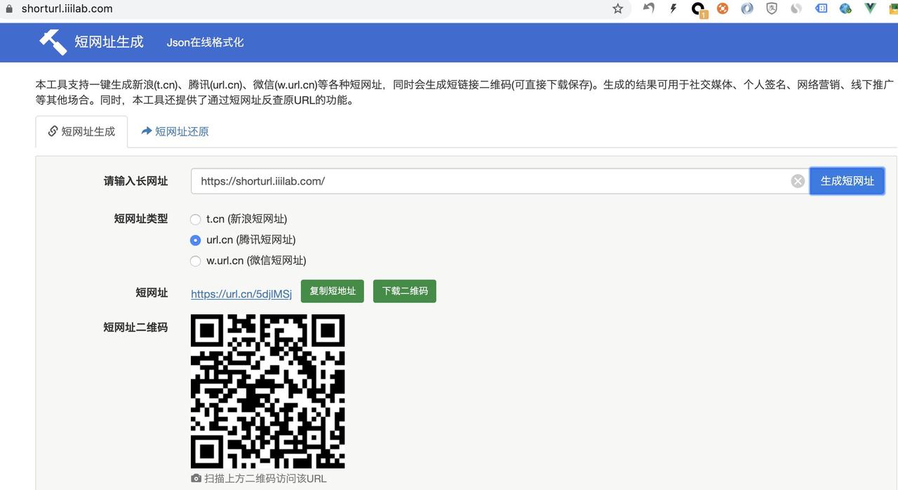The width and height of the screenshot is (898, 490).
Task: Select t.cn (新浪短网址) radio option
Action: coord(196,219)
